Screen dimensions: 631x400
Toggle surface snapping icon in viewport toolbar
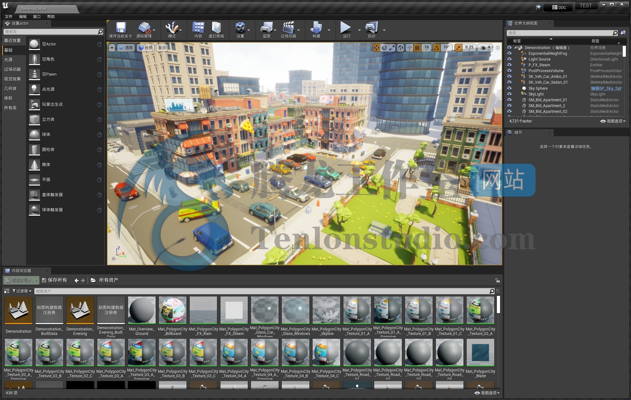pyautogui.click(x=410, y=48)
